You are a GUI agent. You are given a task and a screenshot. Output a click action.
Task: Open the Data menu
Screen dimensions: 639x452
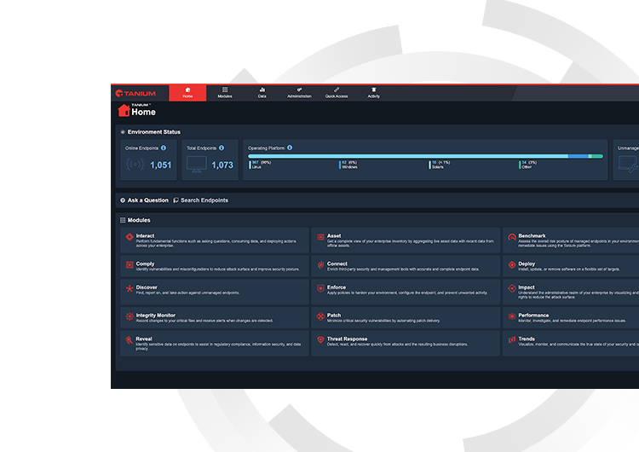pos(262,93)
